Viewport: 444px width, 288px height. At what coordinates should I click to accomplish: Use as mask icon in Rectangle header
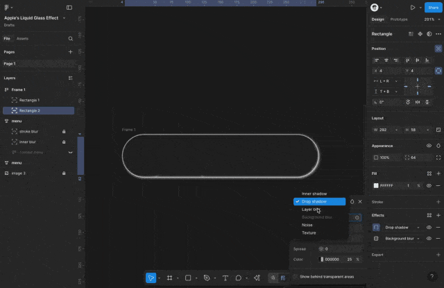429,34
